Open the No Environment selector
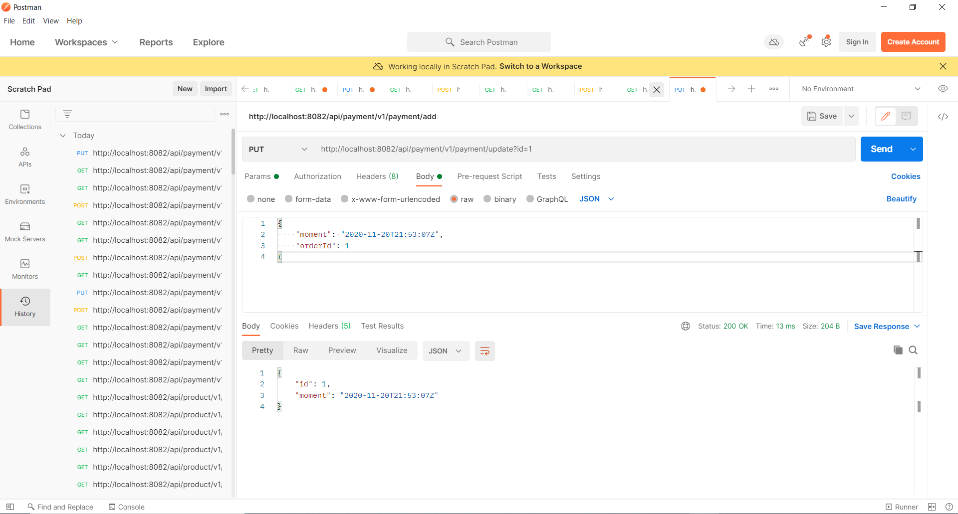 pyautogui.click(x=861, y=89)
